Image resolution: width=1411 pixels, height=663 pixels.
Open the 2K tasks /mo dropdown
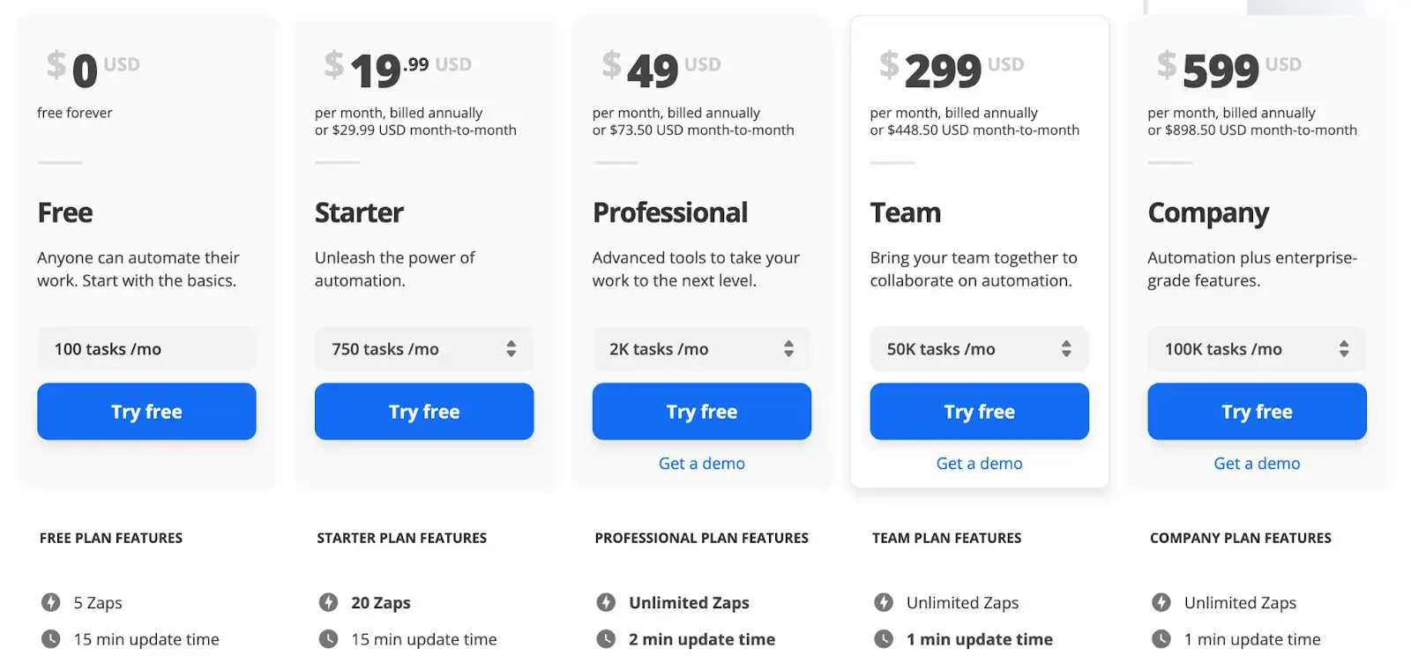(x=701, y=349)
